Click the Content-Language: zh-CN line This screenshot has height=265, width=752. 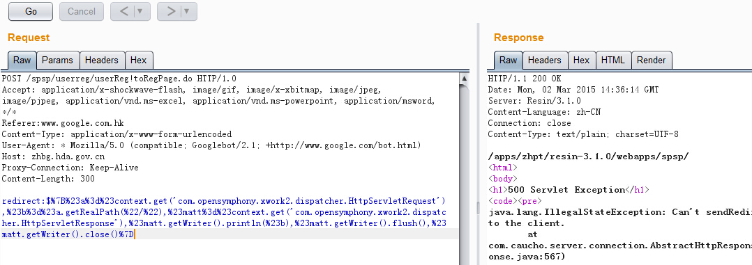[544, 112]
